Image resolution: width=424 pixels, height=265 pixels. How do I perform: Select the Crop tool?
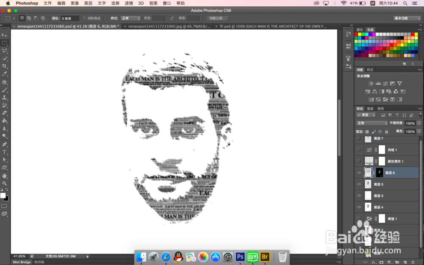(5, 66)
